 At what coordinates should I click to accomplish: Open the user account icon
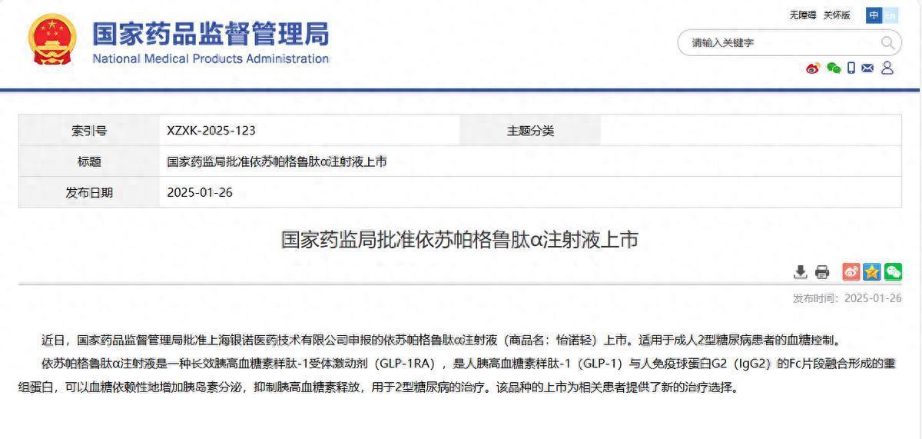(887, 68)
